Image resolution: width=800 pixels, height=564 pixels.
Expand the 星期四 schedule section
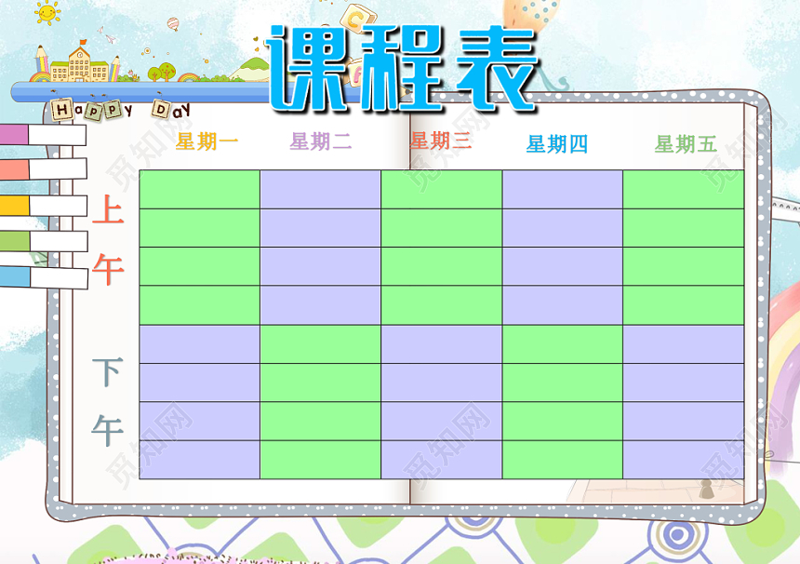(553, 142)
